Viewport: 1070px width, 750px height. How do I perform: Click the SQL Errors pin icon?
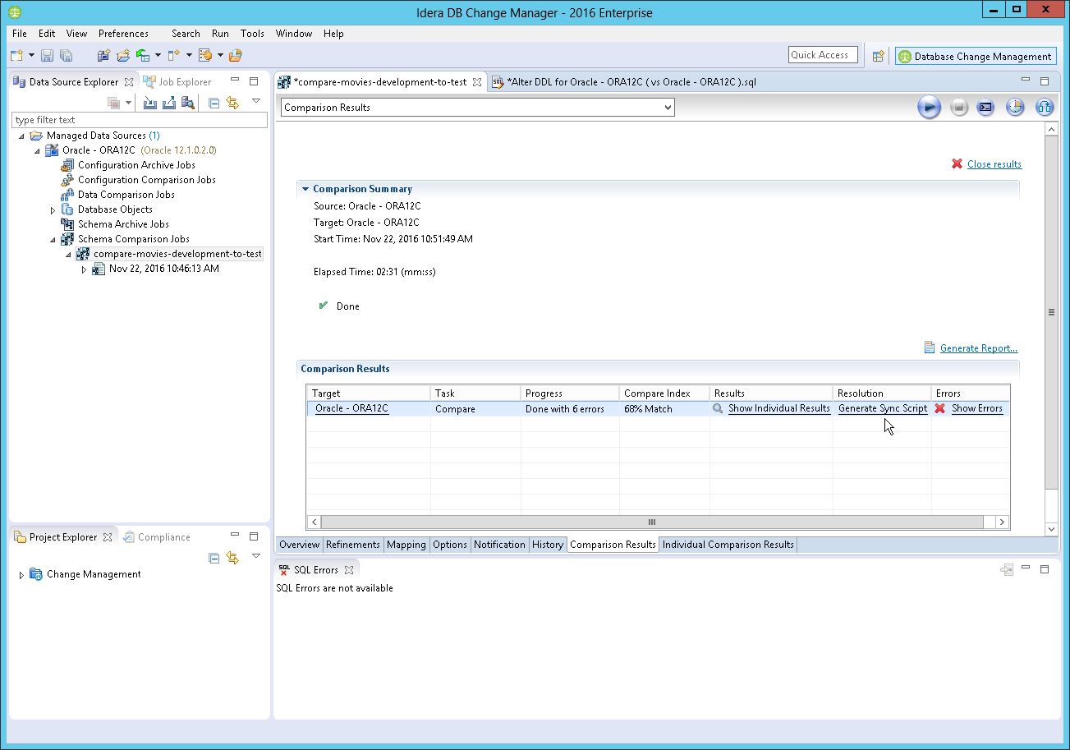pyautogui.click(x=1007, y=569)
